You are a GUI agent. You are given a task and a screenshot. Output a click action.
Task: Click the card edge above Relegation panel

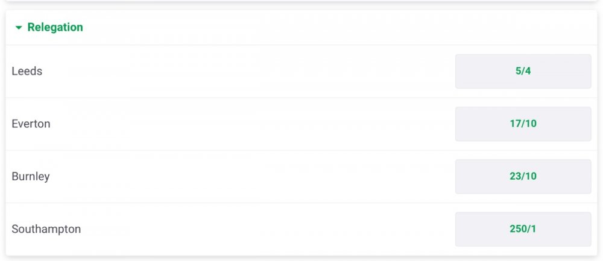301,2
